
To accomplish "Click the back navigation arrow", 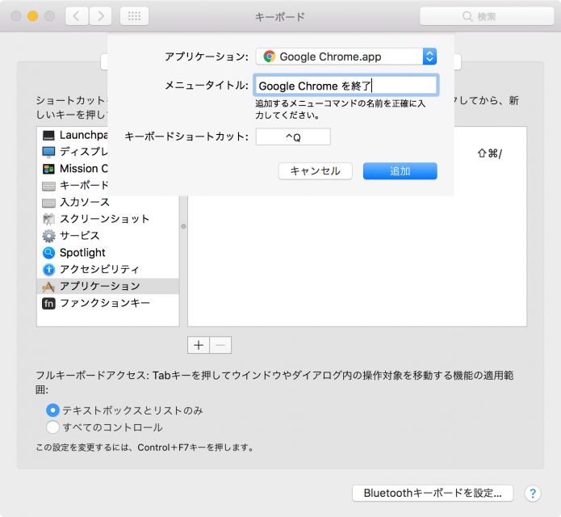I will point(77,16).
